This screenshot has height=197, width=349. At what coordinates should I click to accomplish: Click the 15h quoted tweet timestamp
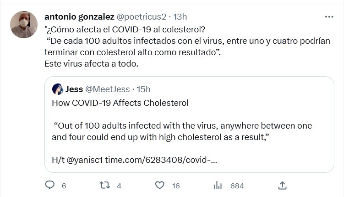pos(143,89)
